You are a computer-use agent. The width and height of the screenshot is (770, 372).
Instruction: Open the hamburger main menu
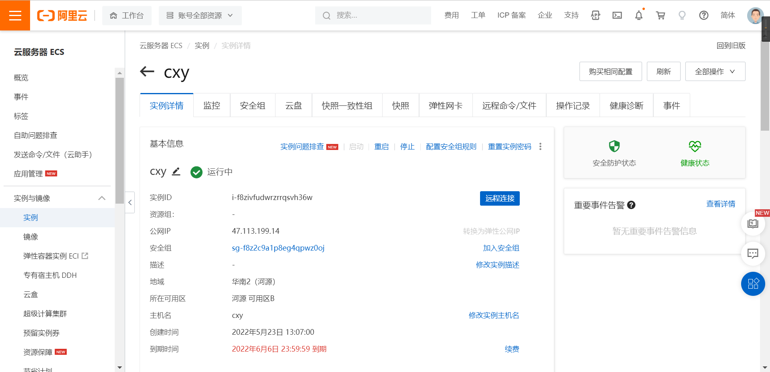click(x=15, y=15)
